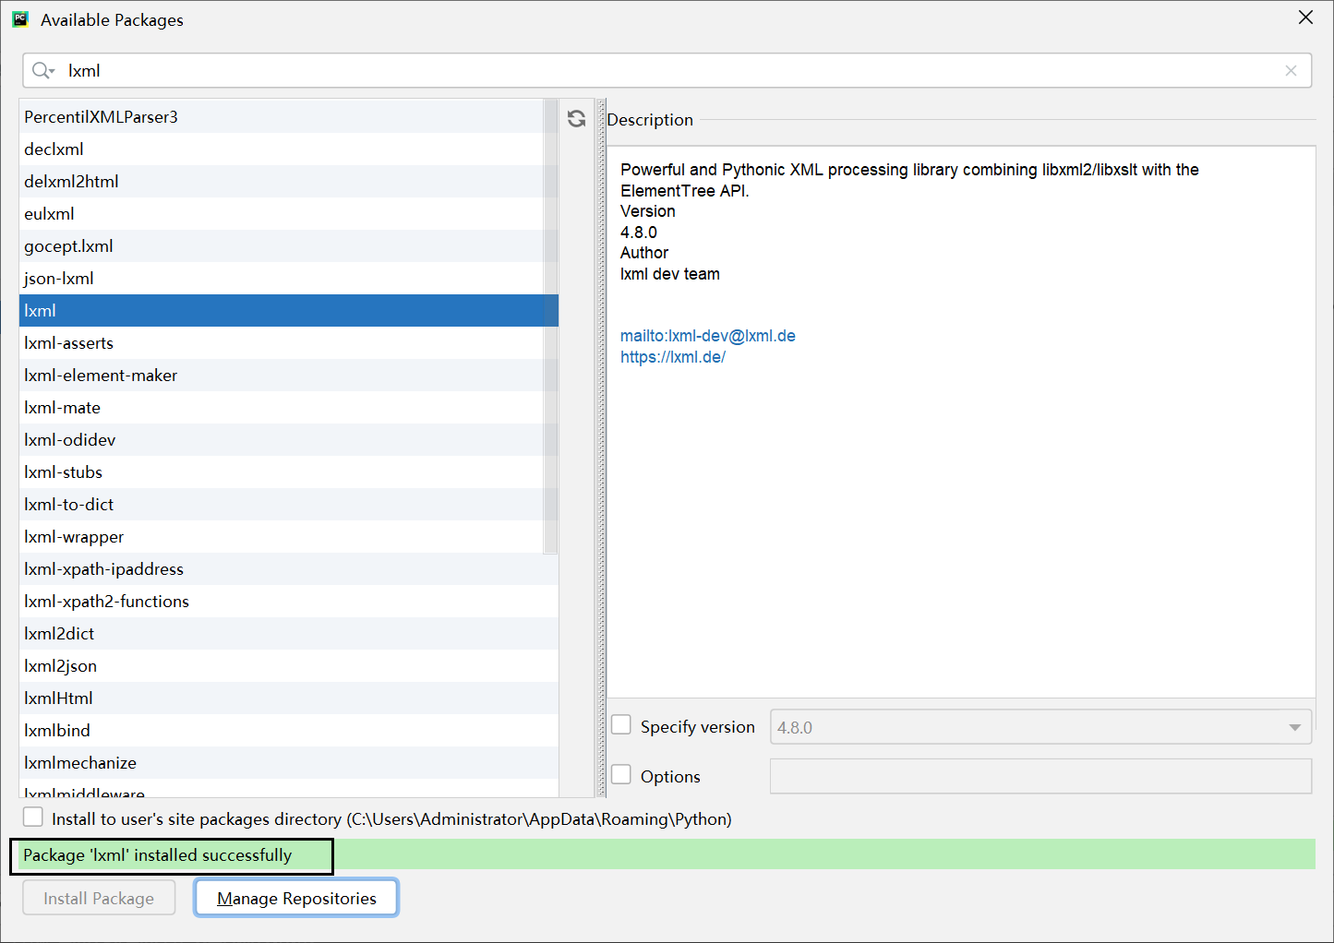
Task: Select the lxmlbind package
Action: coord(289,731)
